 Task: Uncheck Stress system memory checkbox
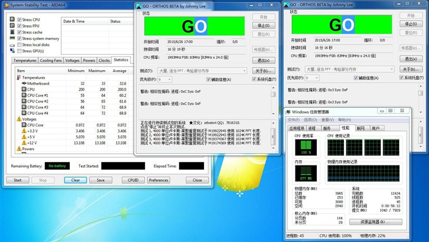click(x=19, y=38)
